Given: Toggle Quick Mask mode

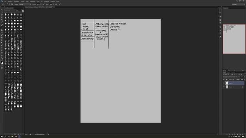Looking at the screenshot, I should (2, 66).
